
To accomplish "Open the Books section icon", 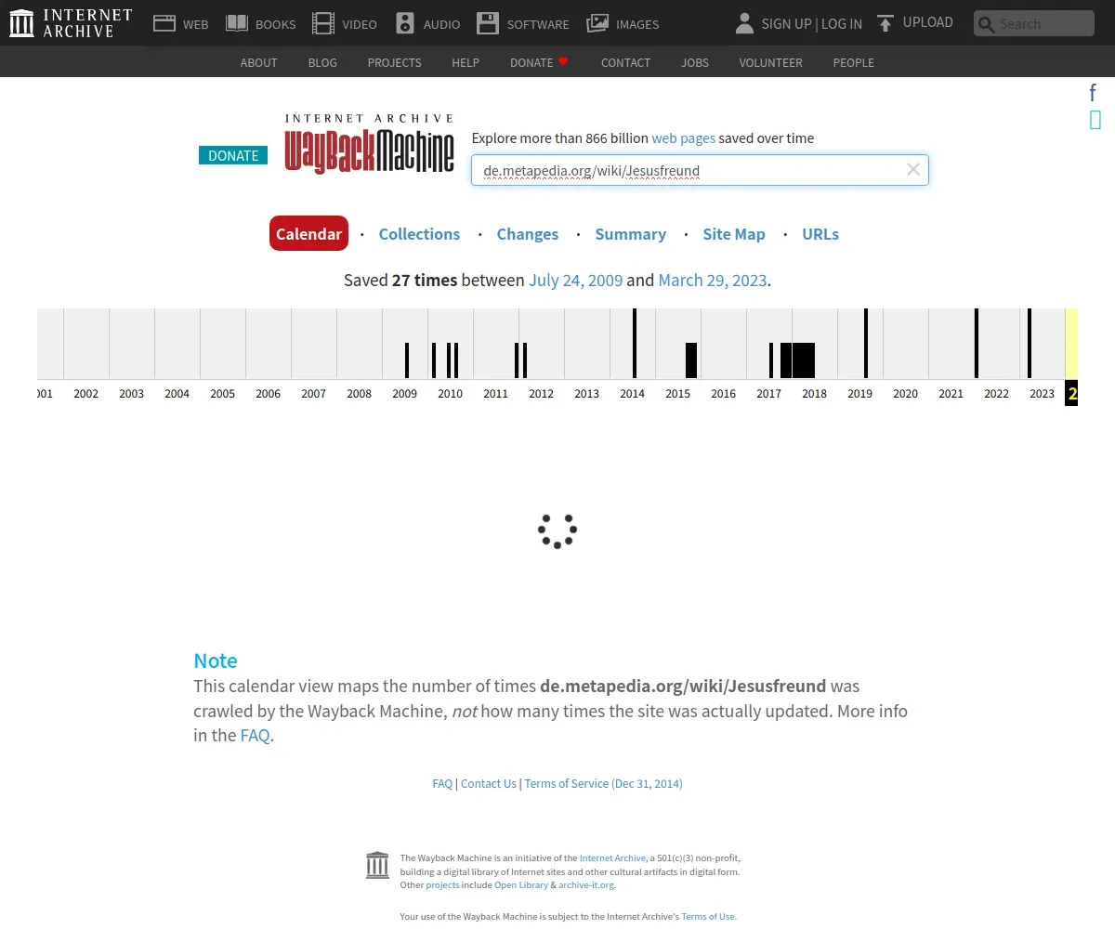I will pyautogui.click(x=237, y=23).
